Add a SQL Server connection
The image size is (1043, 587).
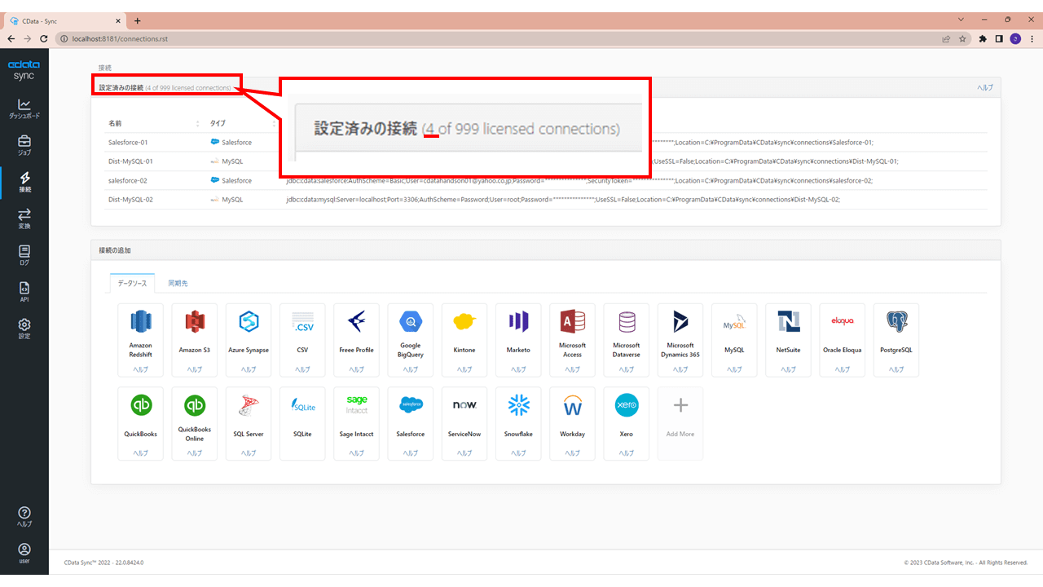tap(249, 423)
